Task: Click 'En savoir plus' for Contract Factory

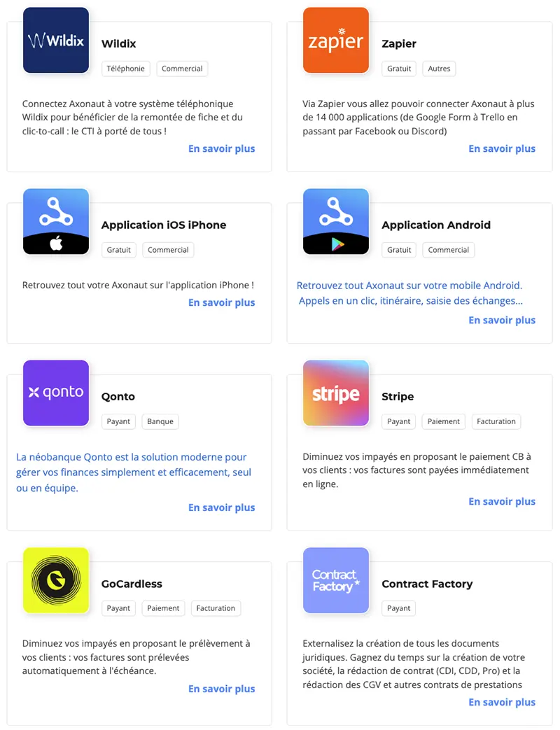Action: pos(502,702)
